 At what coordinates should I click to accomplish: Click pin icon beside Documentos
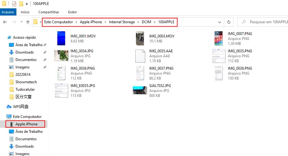(x=45, y=60)
